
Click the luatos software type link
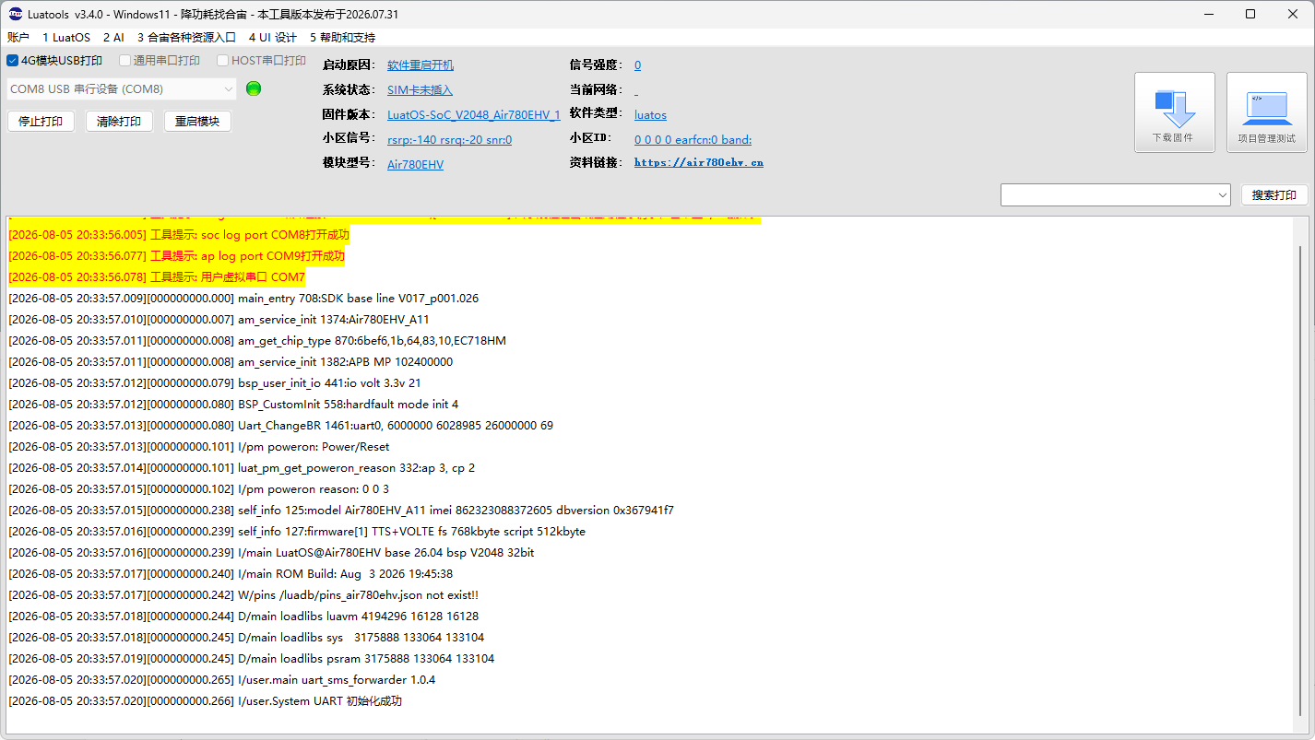[x=650, y=115]
